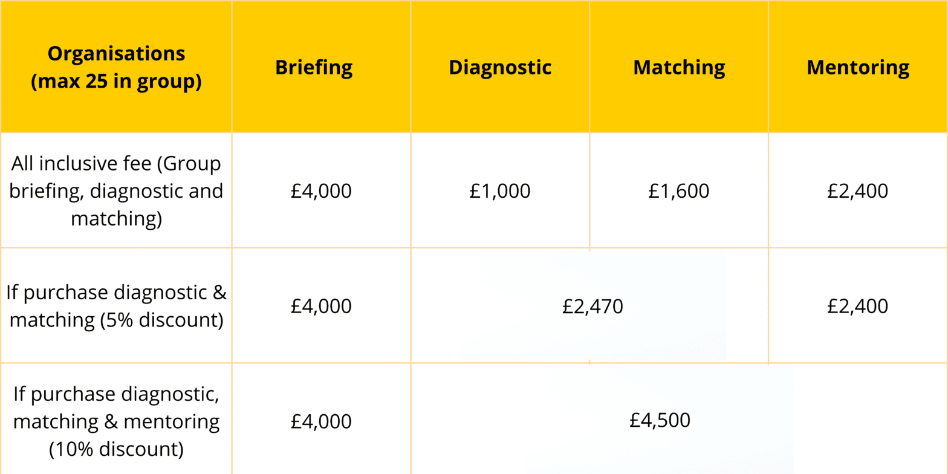The height and width of the screenshot is (474, 948).
Task: Click the Briefing column header
Action: pyautogui.click(x=314, y=67)
